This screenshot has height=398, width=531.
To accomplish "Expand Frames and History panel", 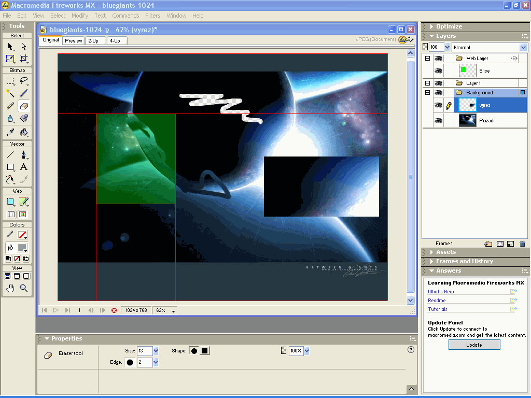I will pyautogui.click(x=431, y=261).
